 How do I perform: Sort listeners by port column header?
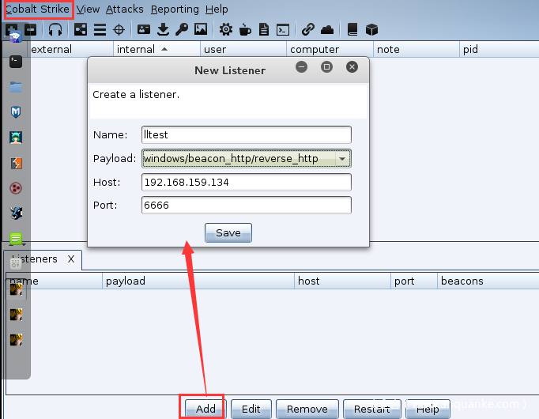(414, 281)
